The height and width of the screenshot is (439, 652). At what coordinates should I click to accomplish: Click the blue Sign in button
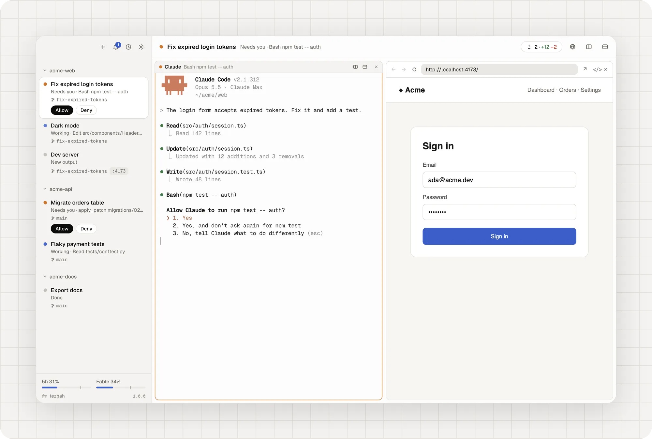(499, 236)
